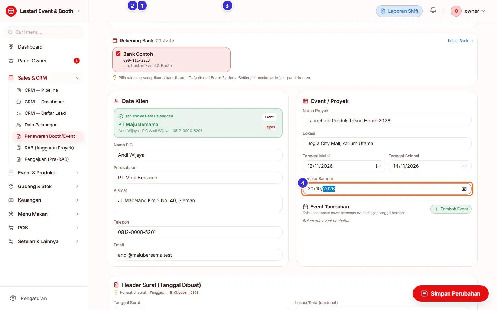497x310 pixels.
Task: Open CRM — Pipeline menu item
Action: coord(48,90)
